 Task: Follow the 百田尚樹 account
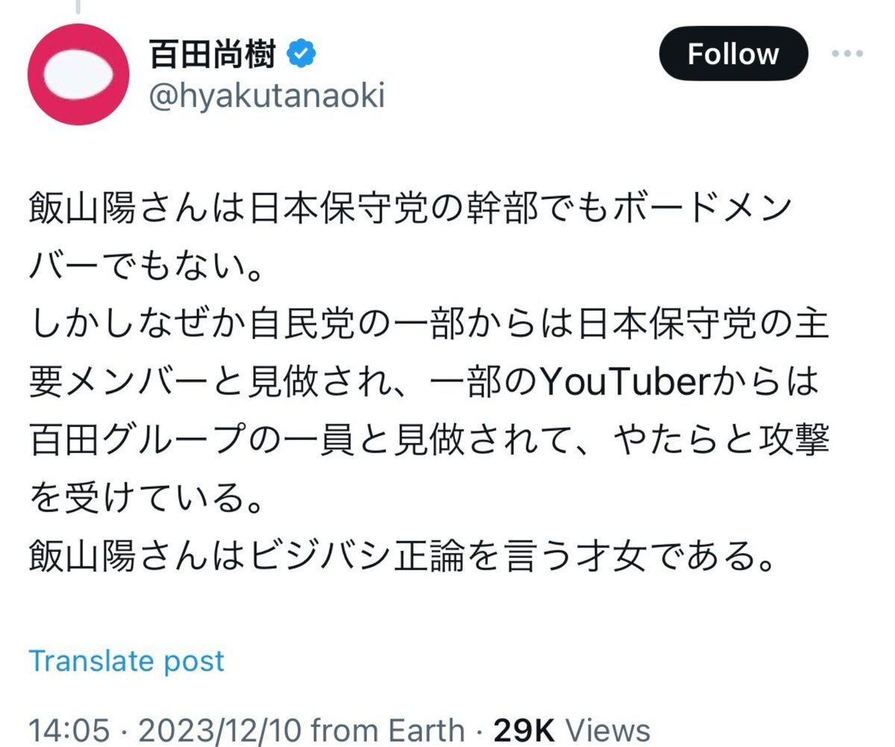(733, 54)
